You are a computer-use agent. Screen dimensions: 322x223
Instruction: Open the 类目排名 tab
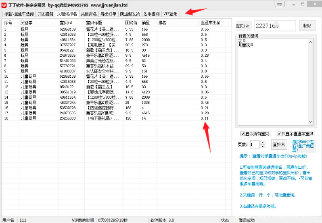(x=88, y=14)
